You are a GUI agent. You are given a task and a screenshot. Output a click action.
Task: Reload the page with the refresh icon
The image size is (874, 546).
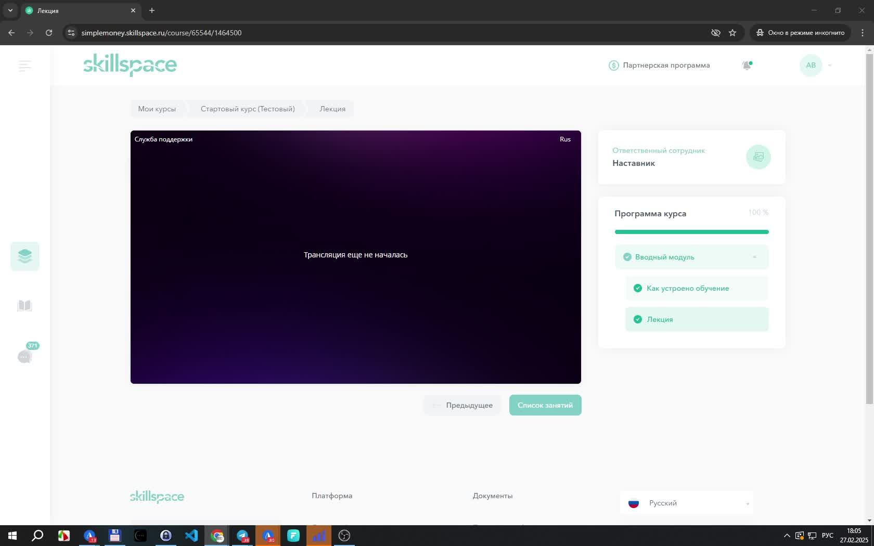[49, 33]
